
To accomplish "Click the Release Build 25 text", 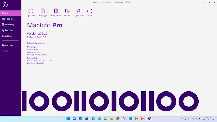I will click(37, 37).
